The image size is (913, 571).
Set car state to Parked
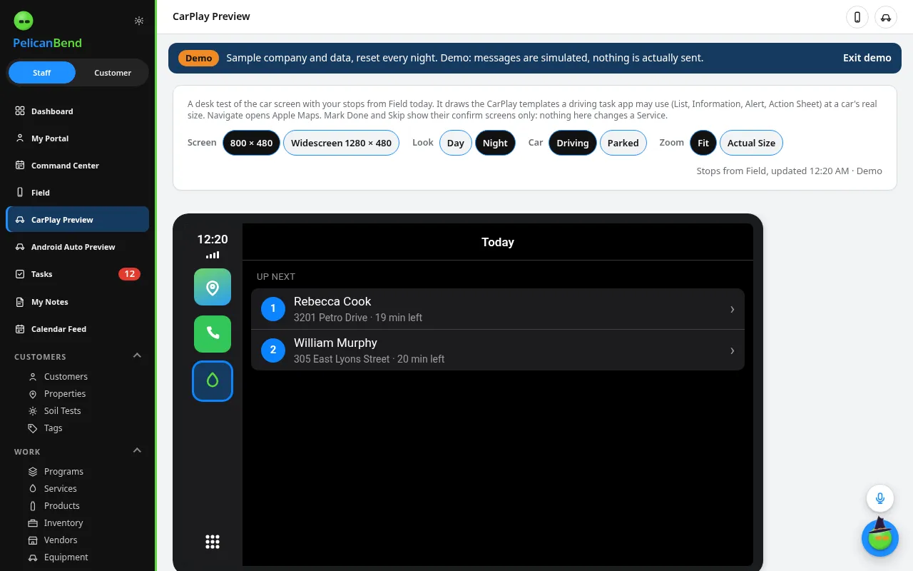coord(623,143)
